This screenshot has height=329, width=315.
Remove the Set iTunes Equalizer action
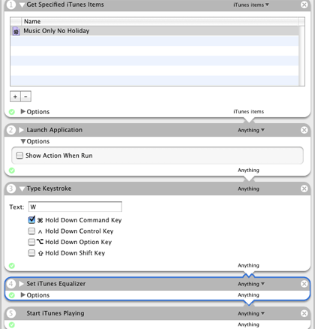pyautogui.click(x=304, y=284)
